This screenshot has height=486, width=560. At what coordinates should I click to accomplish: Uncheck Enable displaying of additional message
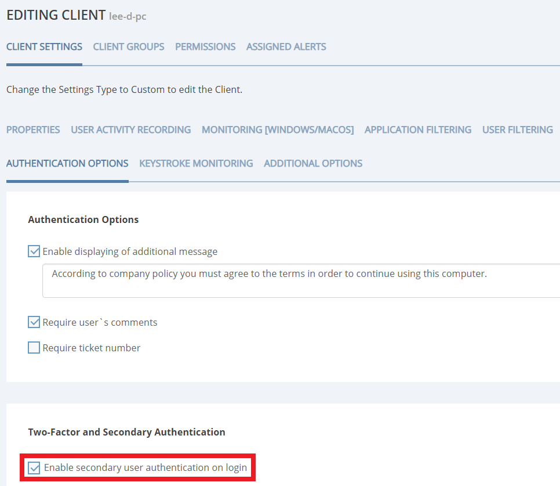[34, 251]
